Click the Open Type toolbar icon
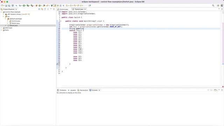 tap(44, 6)
